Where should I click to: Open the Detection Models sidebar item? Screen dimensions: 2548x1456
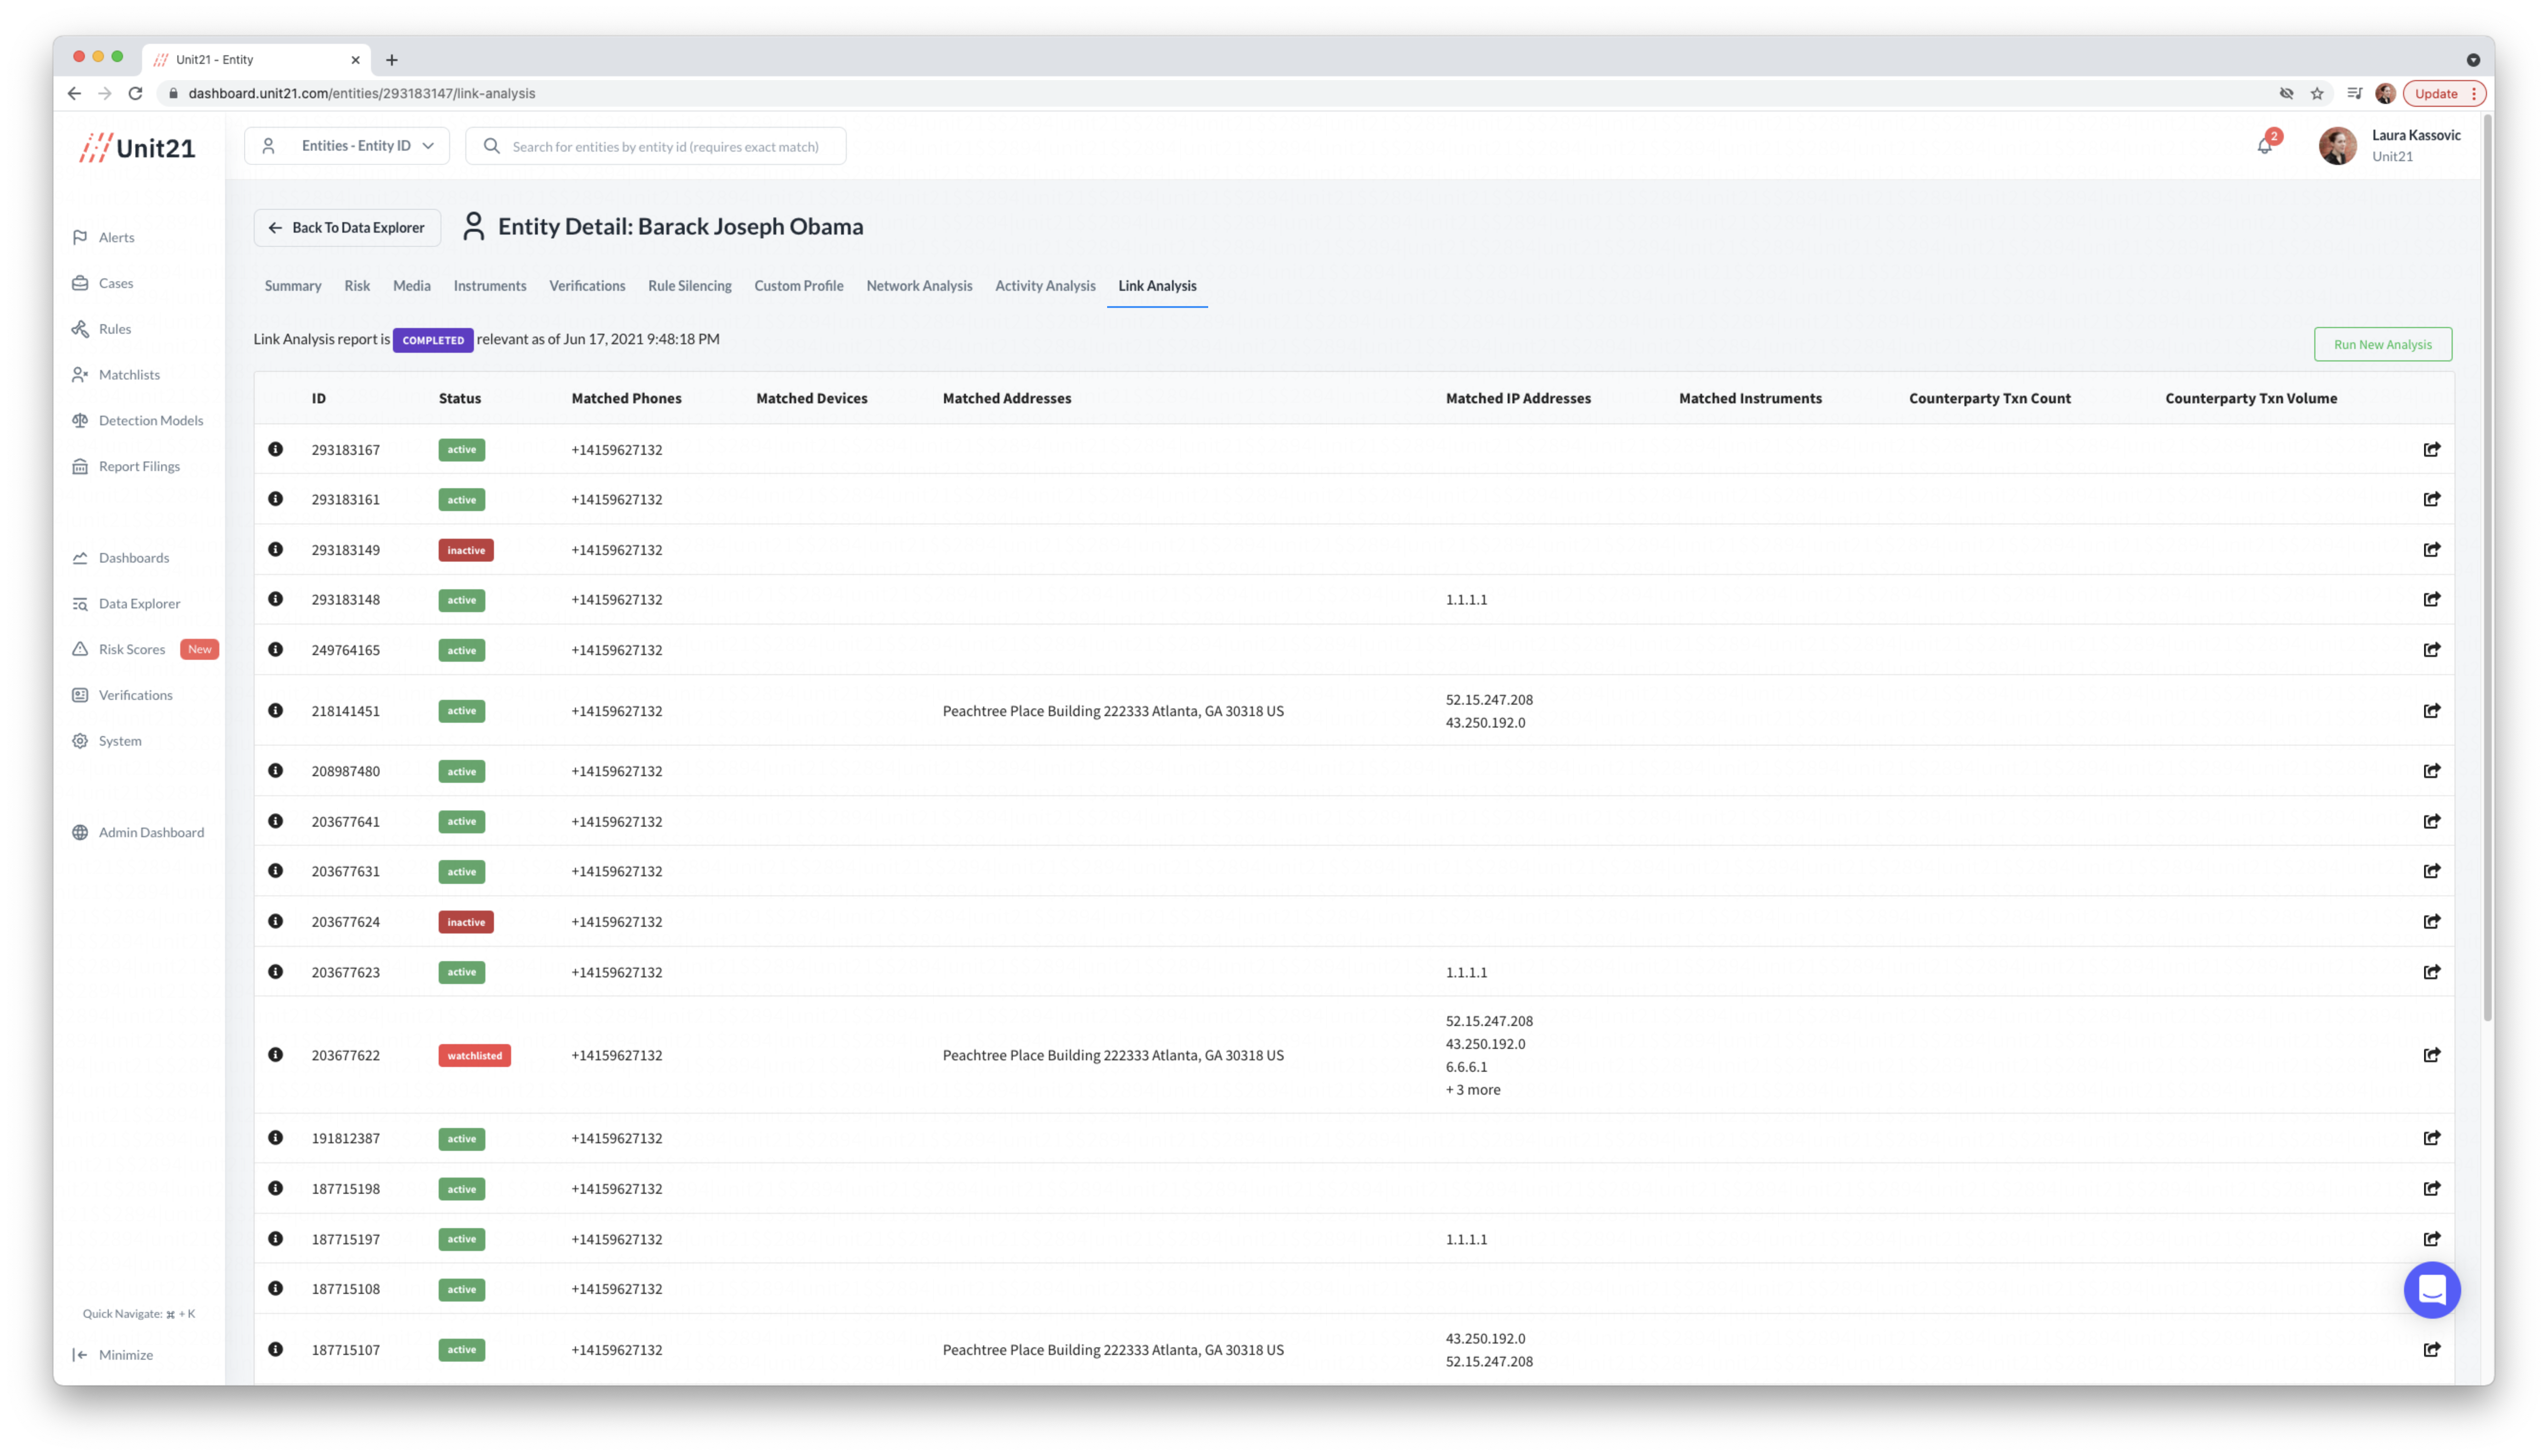coord(150,420)
